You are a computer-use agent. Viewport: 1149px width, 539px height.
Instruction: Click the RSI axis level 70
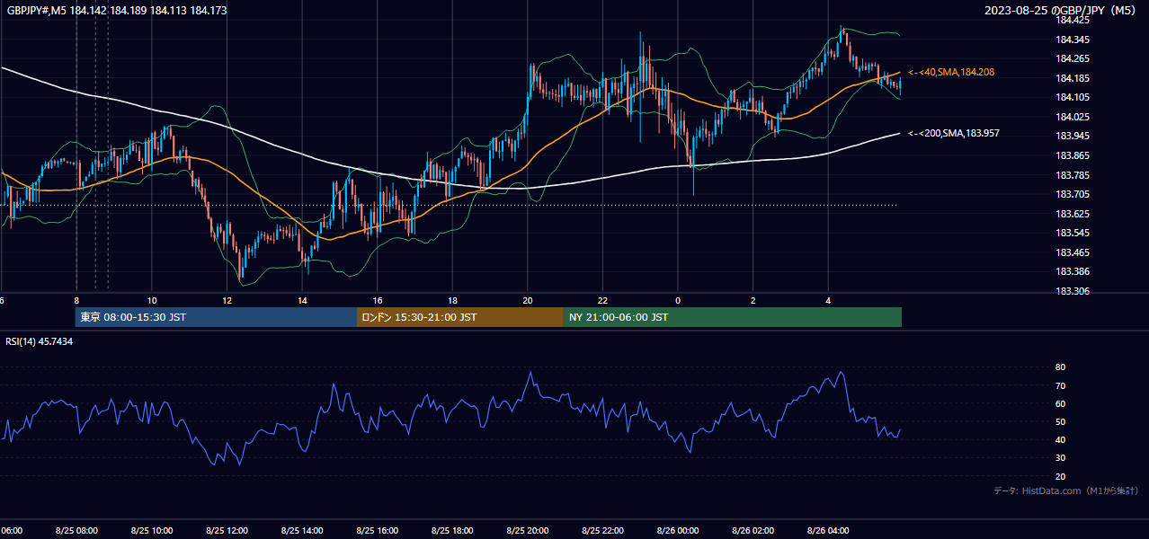[x=1060, y=385]
